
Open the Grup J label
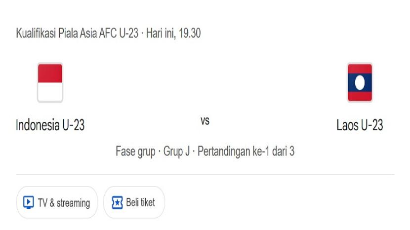pos(176,151)
